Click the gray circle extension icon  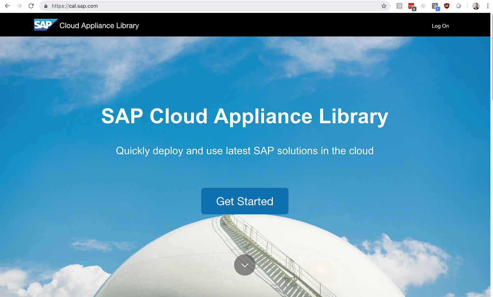[x=458, y=6]
